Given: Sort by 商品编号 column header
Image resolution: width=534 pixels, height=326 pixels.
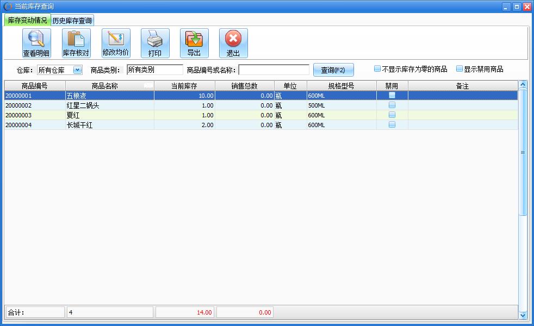Looking at the screenshot, I should point(35,86).
